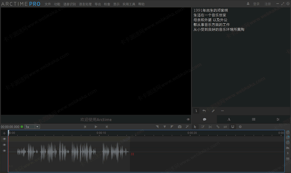Select subtitle line '生活在一个音乐世家'

210,15
